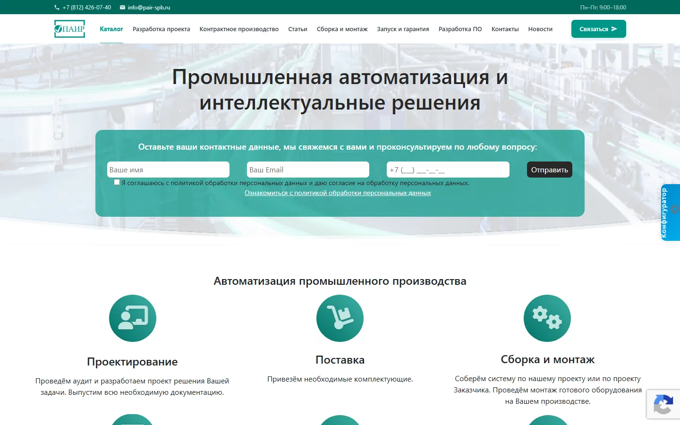Click the Проектирование heading
The width and height of the screenshot is (680, 425).
[132, 362]
